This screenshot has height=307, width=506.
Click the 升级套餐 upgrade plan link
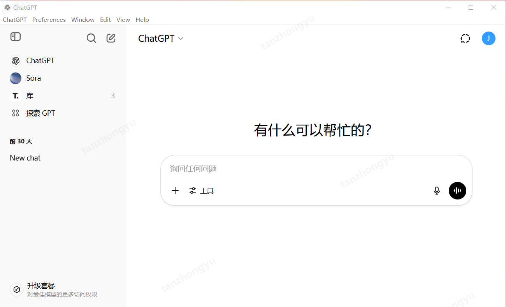41,286
